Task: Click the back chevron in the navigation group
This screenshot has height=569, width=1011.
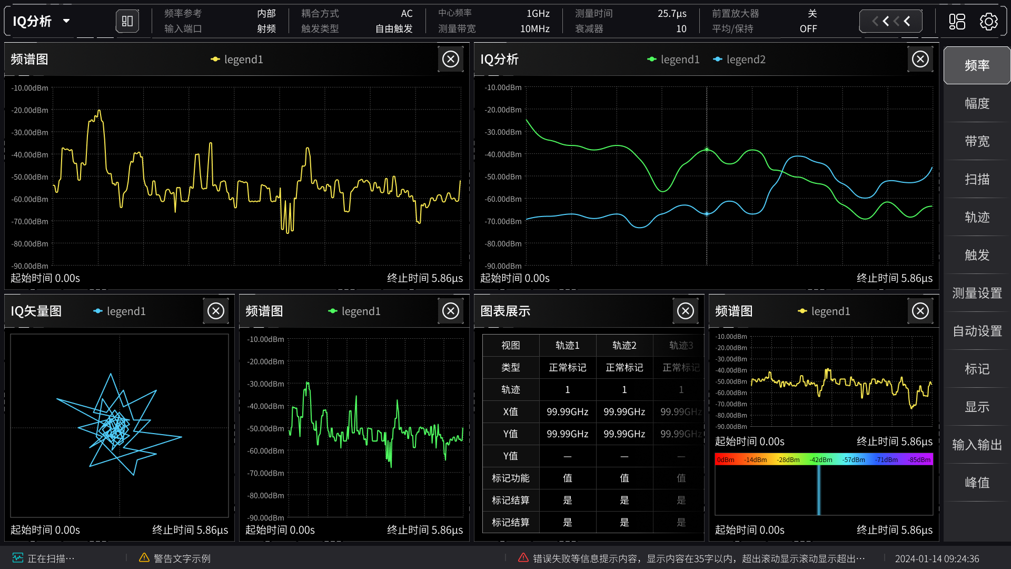Action: 907,21
